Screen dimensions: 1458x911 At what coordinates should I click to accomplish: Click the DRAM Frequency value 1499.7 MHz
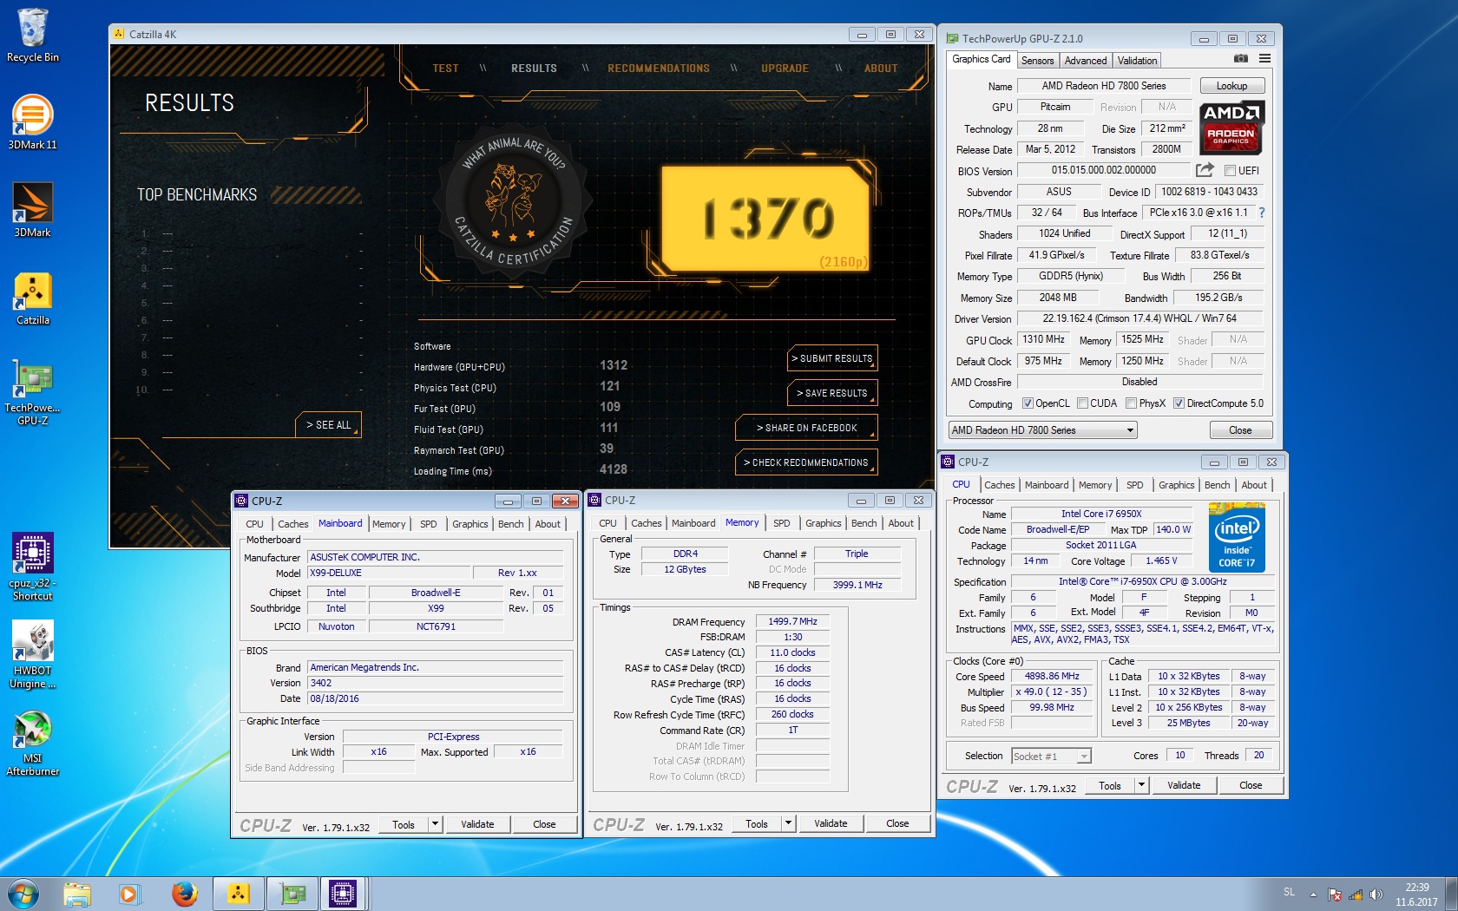[x=792, y=621]
